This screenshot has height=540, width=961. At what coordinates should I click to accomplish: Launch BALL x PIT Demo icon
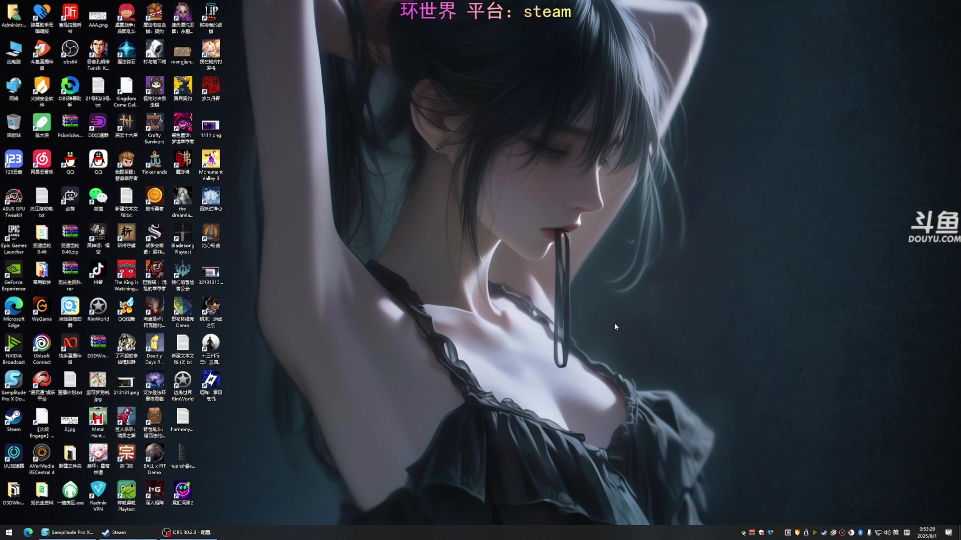[154, 459]
